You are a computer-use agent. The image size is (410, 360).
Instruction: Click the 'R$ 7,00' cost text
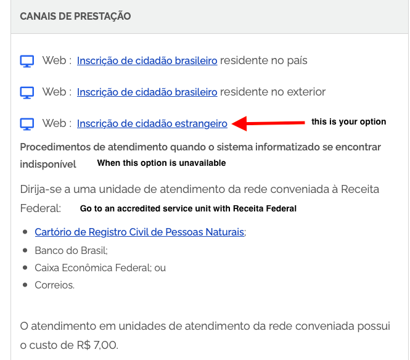97,345
